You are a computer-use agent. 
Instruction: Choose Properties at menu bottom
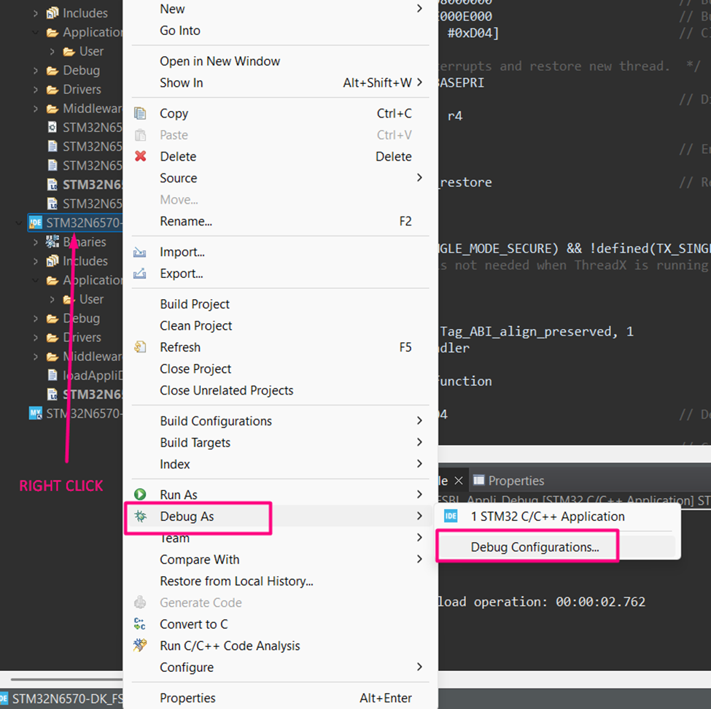point(280,697)
